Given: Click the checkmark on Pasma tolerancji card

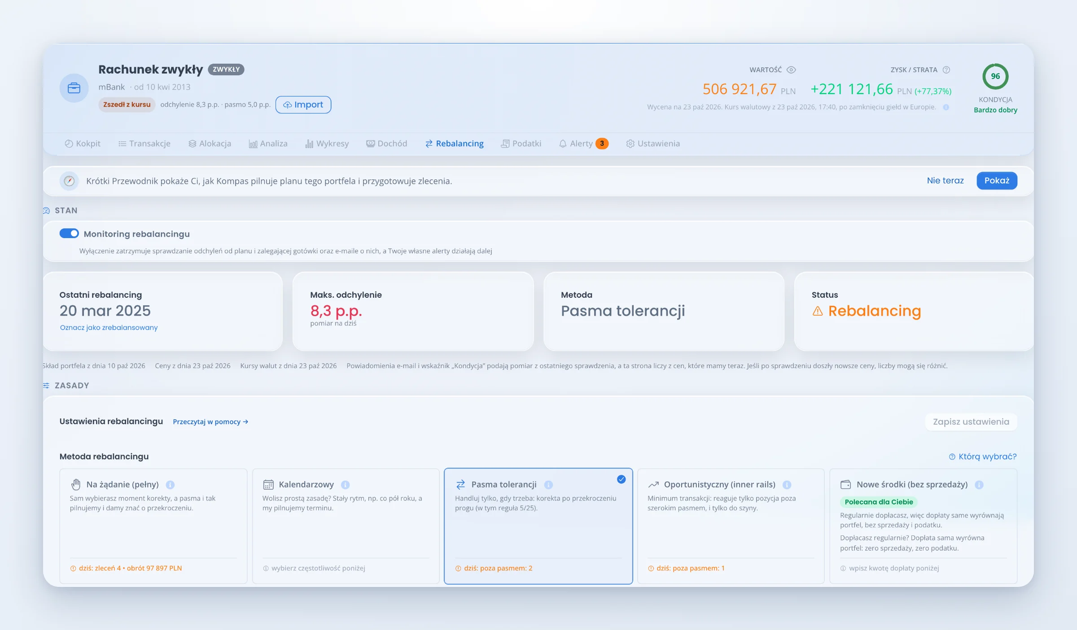Looking at the screenshot, I should (621, 479).
